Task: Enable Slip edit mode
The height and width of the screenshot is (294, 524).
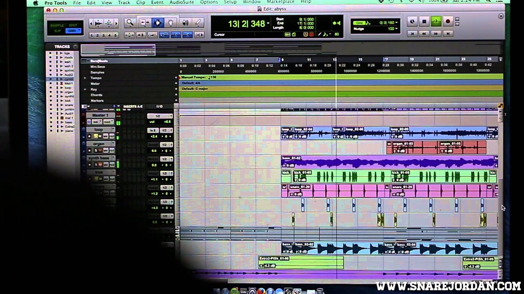Action: 57,31
